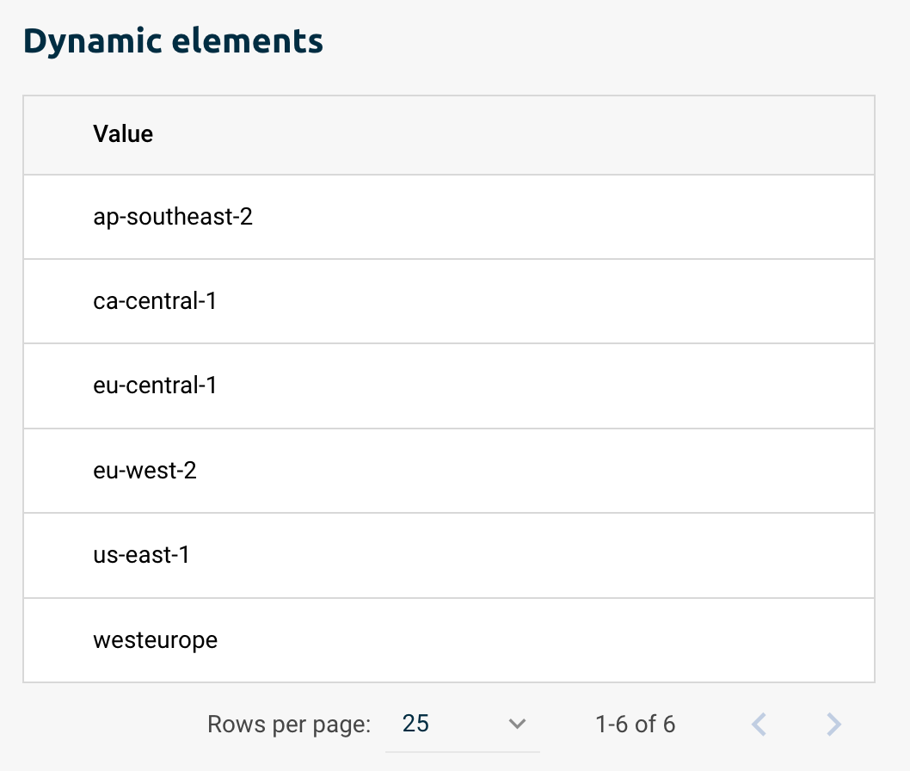
Task: Select the eu-central-1 row
Action: 449,386
